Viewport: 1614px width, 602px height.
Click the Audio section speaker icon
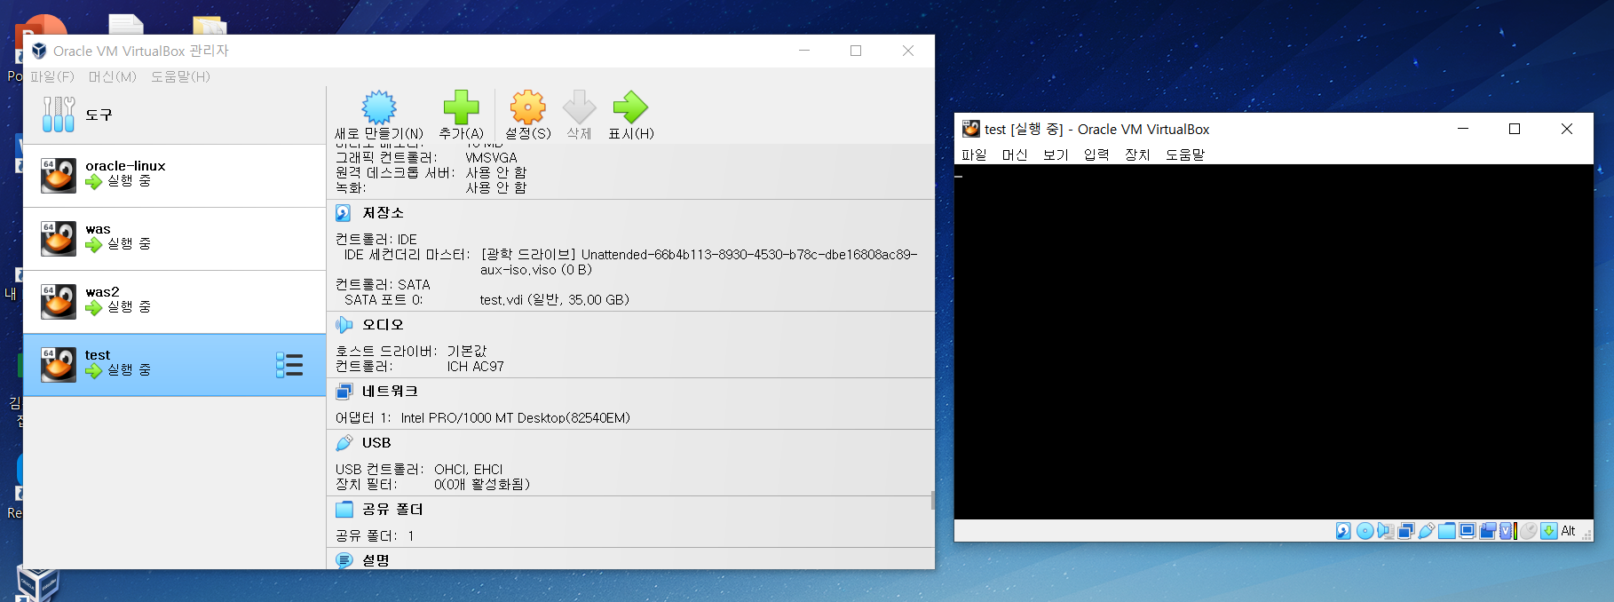pyautogui.click(x=344, y=325)
